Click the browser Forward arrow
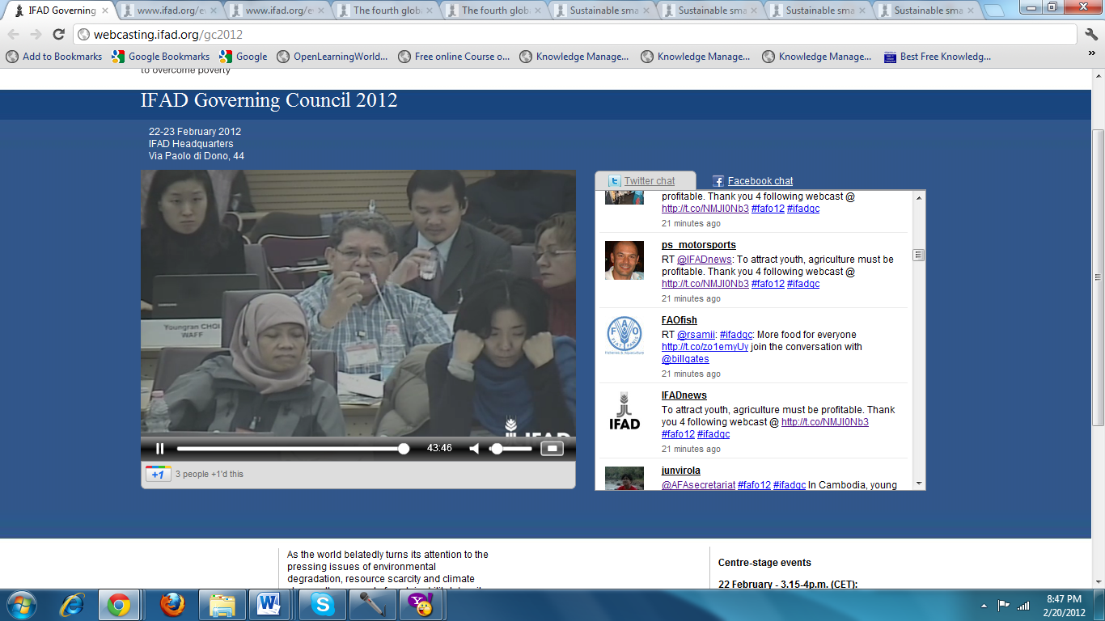 (x=36, y=35)
